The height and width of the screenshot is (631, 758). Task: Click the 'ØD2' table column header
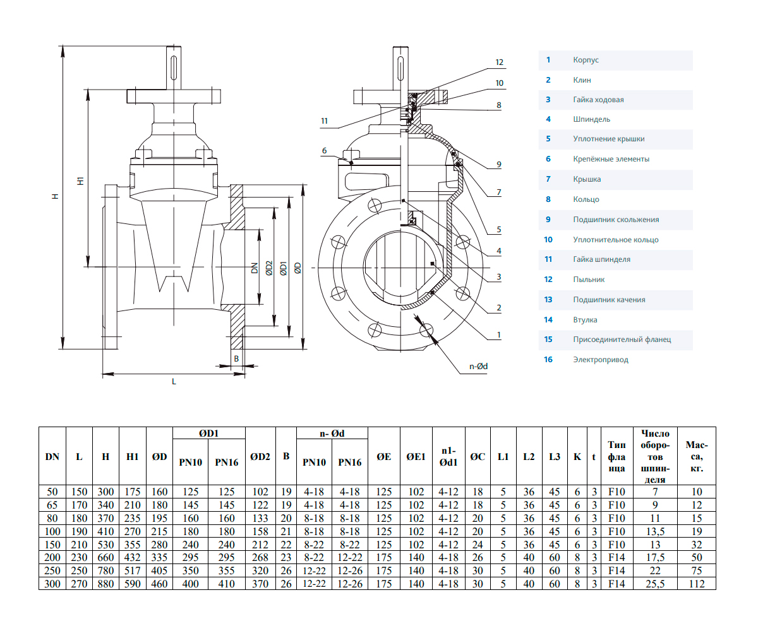(x=260, y=457)
